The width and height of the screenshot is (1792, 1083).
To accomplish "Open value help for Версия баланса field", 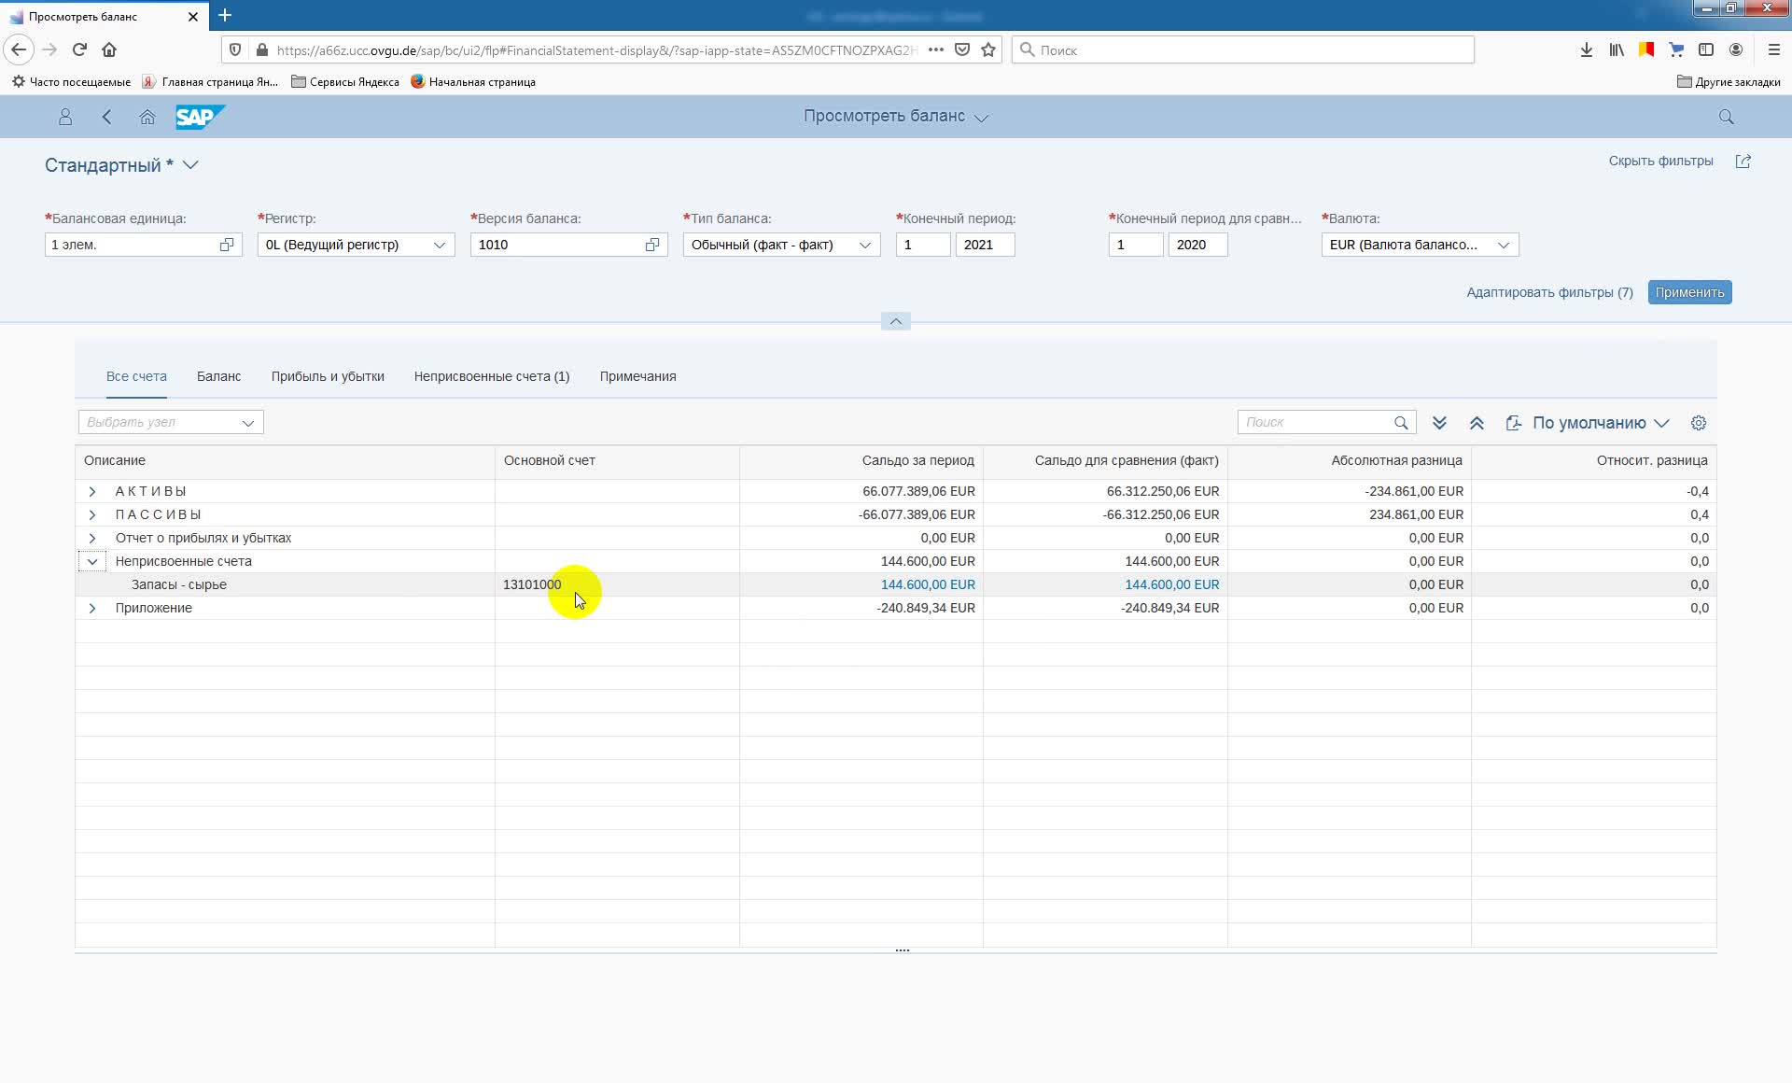I will point(652,245).
